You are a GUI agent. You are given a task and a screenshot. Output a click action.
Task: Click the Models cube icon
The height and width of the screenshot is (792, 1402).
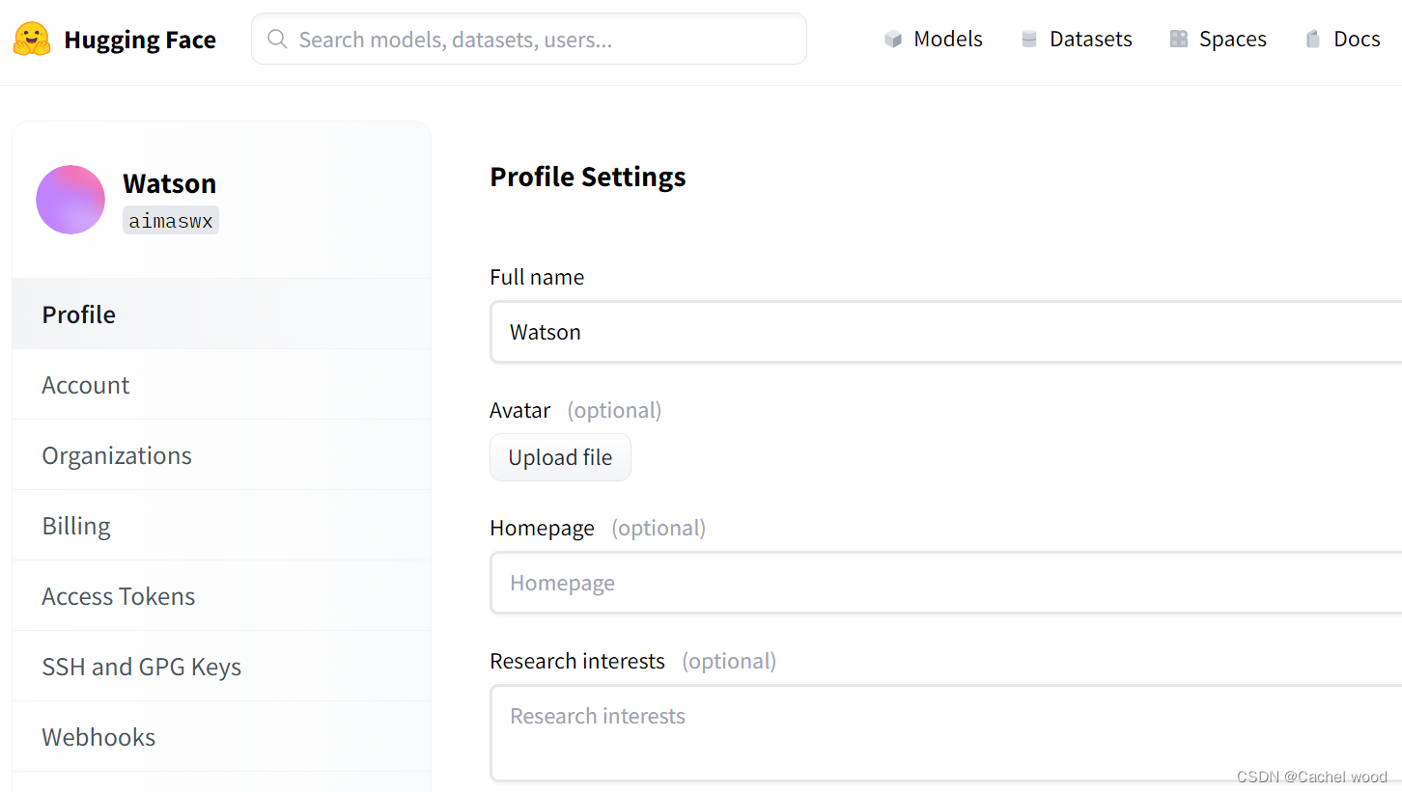pos(893,40)
